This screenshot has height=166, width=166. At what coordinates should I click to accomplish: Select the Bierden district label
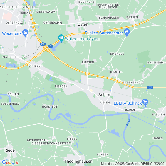61,86
